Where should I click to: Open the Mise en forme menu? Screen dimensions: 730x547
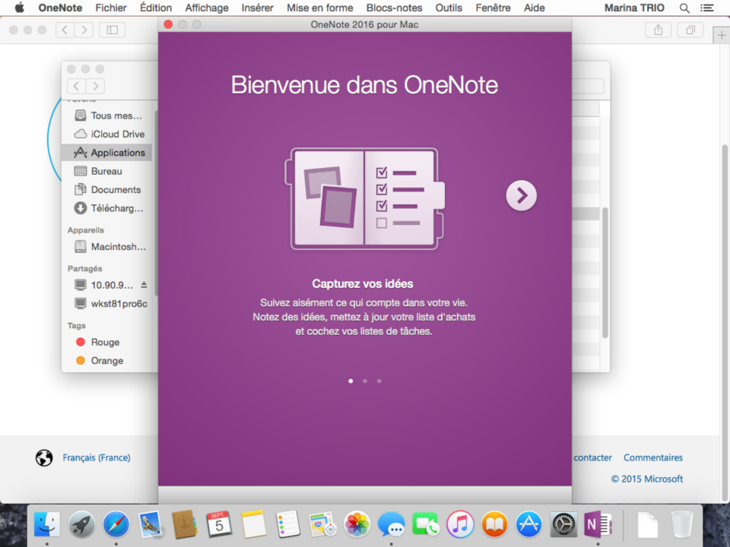[320, 8]
